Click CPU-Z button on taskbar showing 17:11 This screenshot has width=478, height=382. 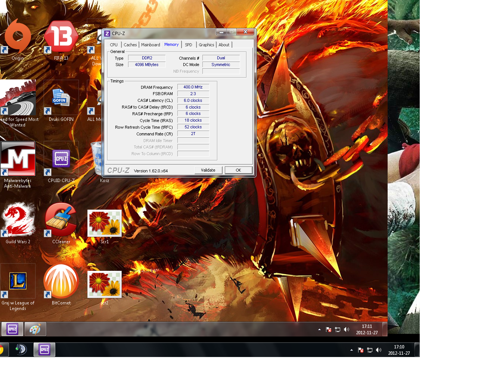point(12,329)
